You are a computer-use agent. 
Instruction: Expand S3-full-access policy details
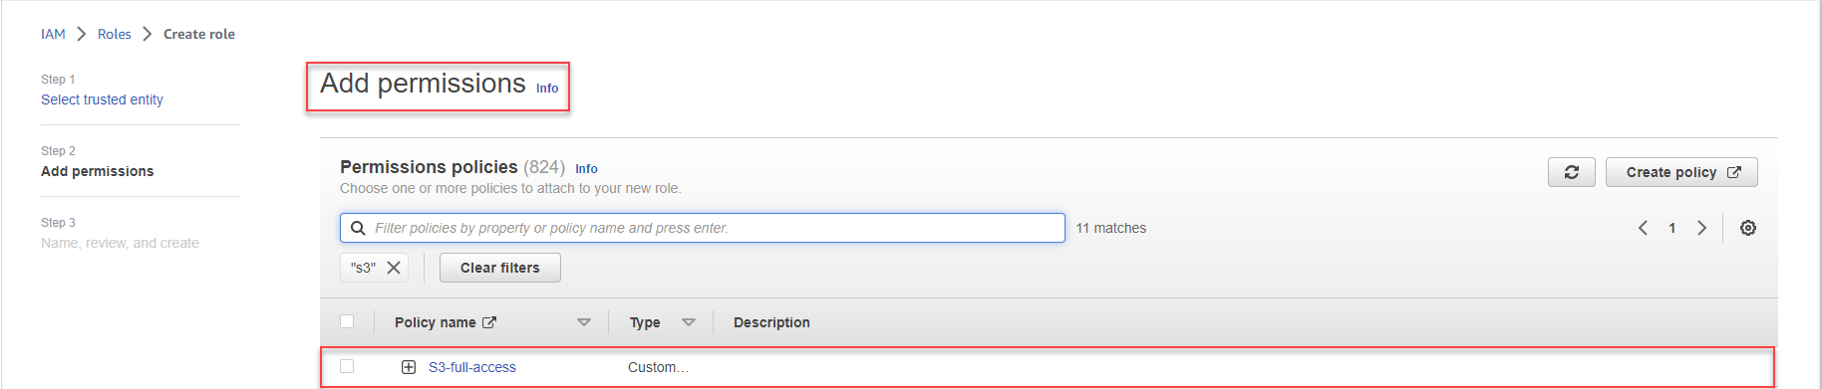tap(409, 367)
